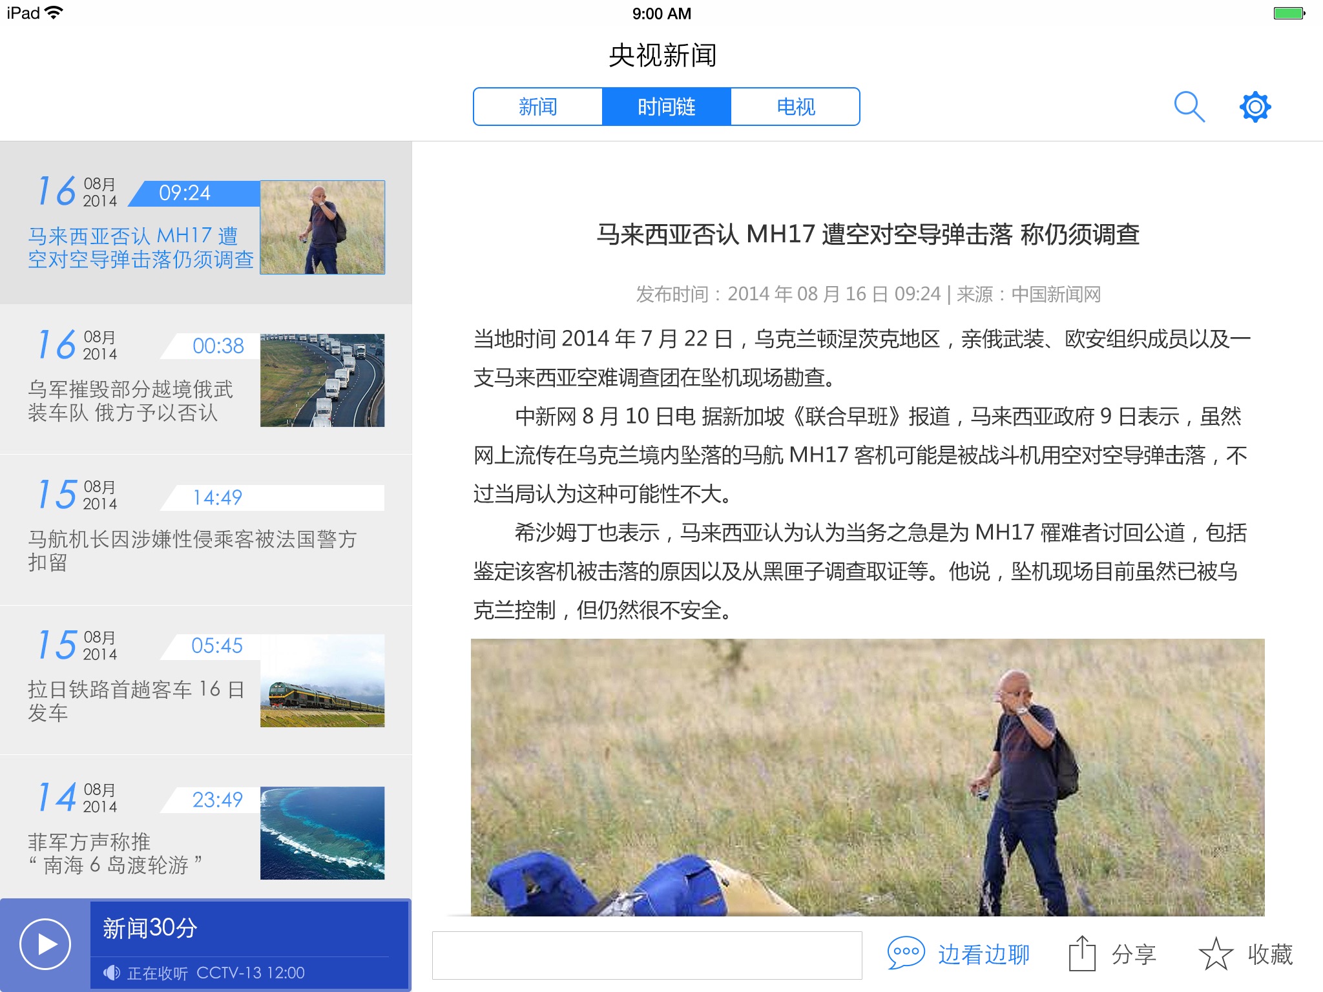Tap the large article photo of crash site

868,777
